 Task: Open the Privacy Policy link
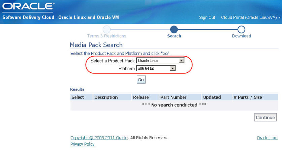(82, 144)
